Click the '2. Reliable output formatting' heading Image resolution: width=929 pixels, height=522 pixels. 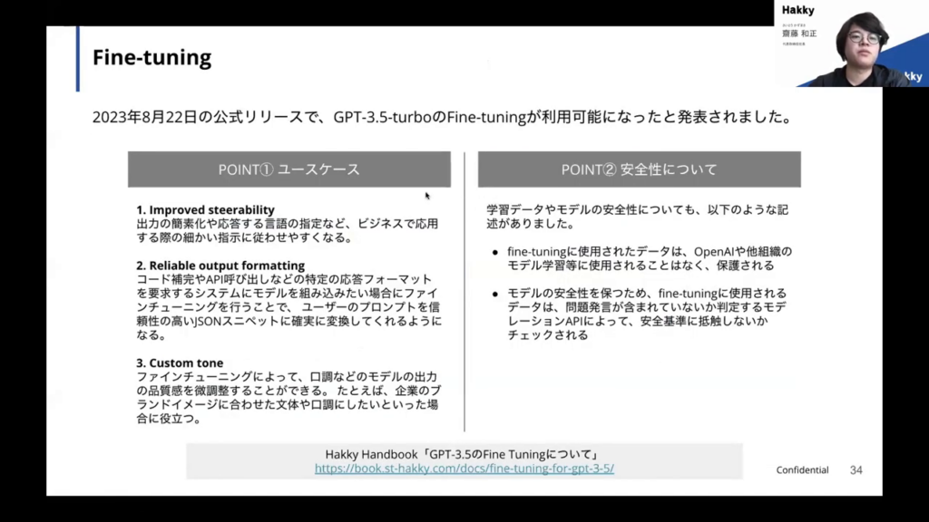click(x=220, y=266)
